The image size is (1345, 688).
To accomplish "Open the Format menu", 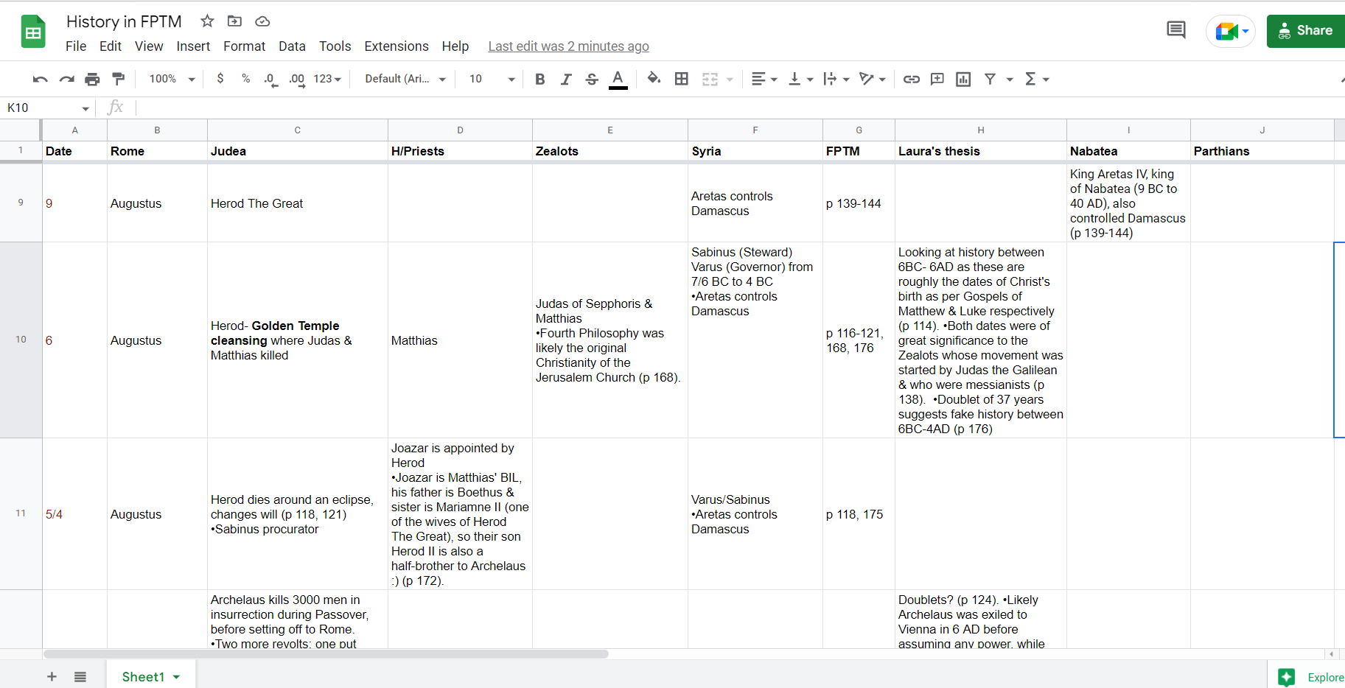I will [244, 46].
